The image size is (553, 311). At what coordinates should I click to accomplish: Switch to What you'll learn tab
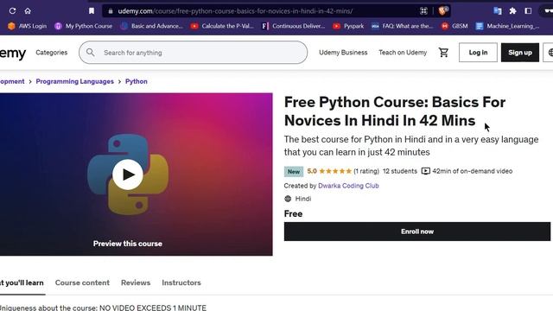click(x=22, y=283)
